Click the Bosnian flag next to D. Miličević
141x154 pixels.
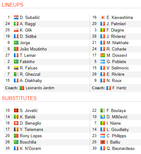tap(103, 117)
